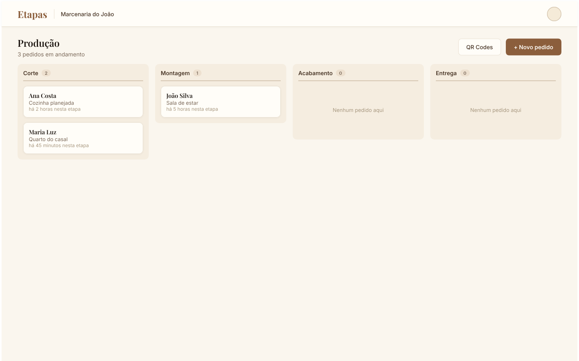Click the Montagem column header
The image size is (579, 361).
point(175,73)
